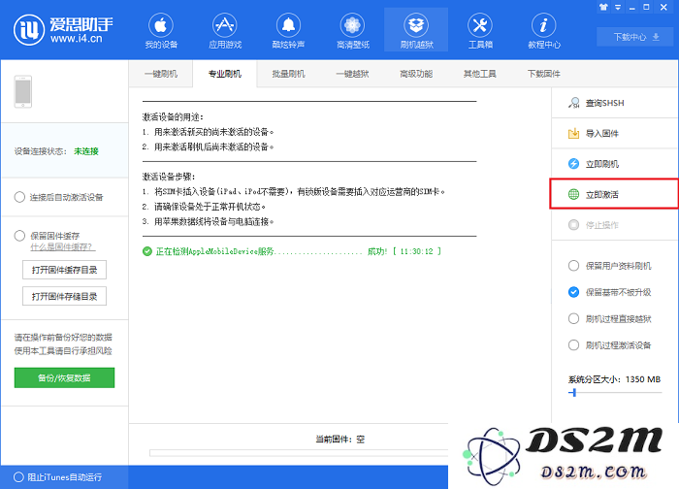Open 我的设备 apple icon
The image size is (679, 489).
(161, 25)
